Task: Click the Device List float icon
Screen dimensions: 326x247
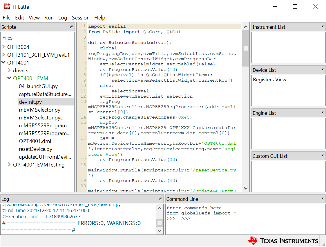Action: (323, 70)
